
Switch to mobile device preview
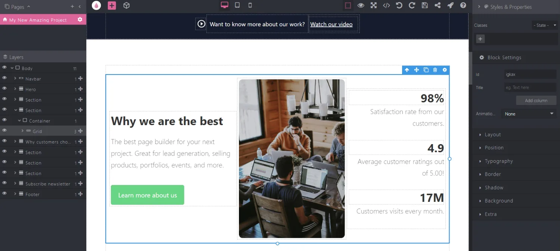[x=250, y=5]
